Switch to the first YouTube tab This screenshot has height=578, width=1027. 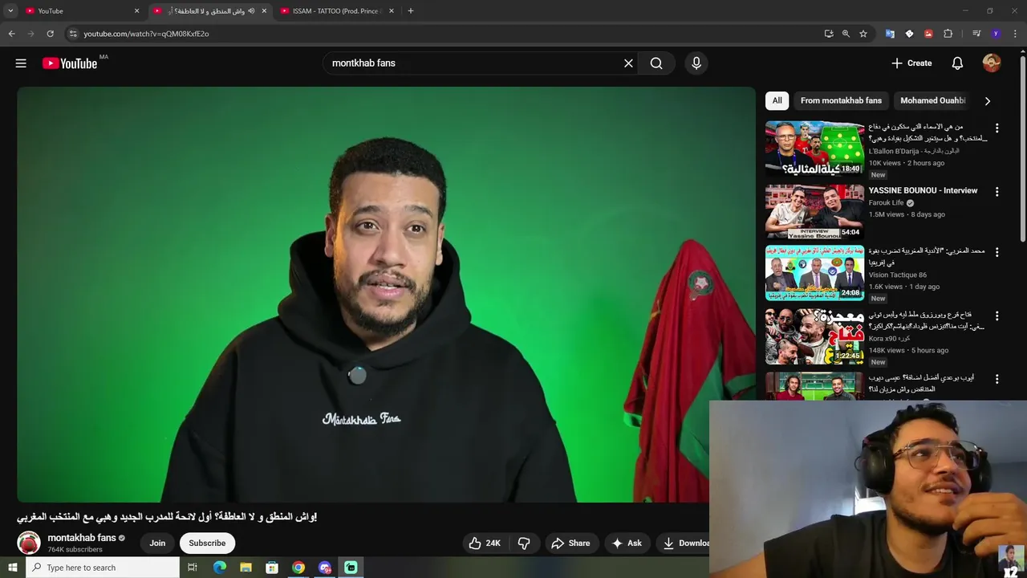coord(80,10)
